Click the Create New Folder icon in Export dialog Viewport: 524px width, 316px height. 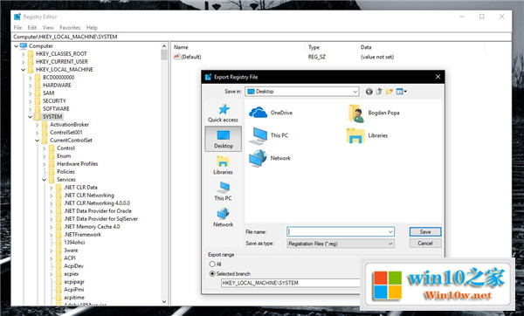click(x=389, y=92)
